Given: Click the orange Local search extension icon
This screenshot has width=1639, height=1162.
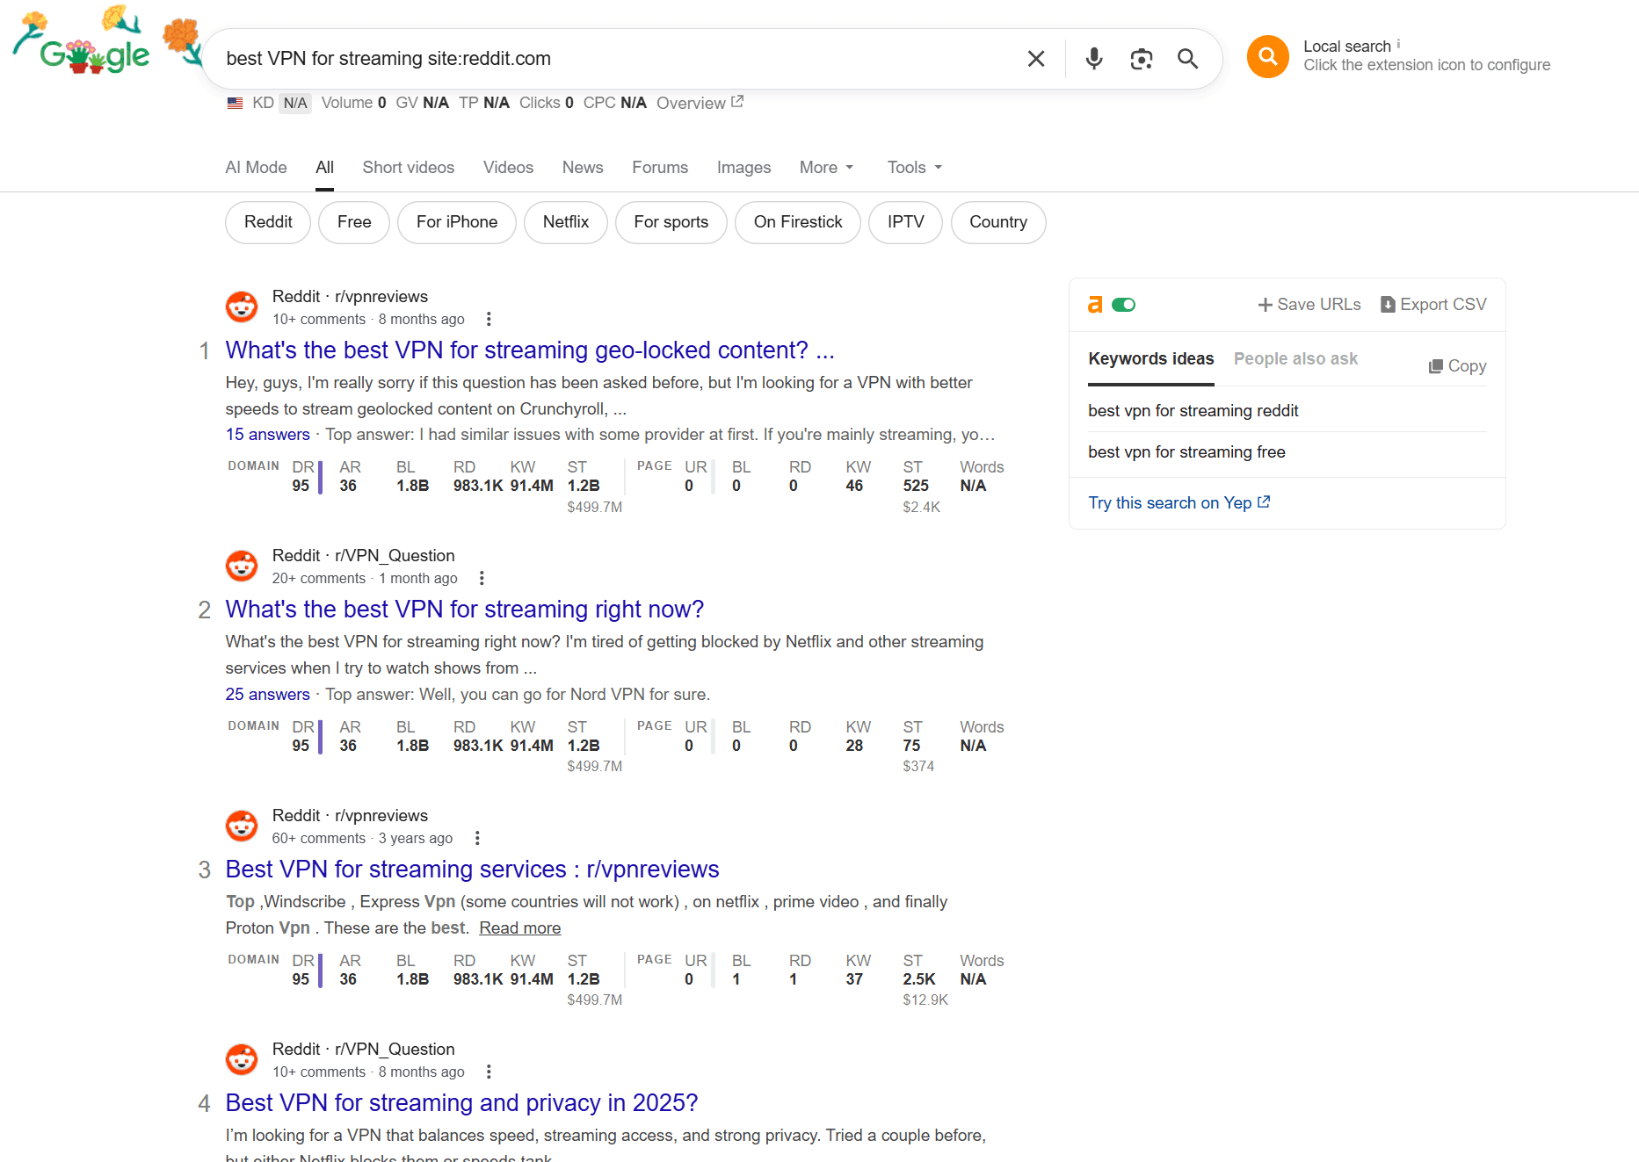Looking at the screenshot, I should pos(1268,56).
